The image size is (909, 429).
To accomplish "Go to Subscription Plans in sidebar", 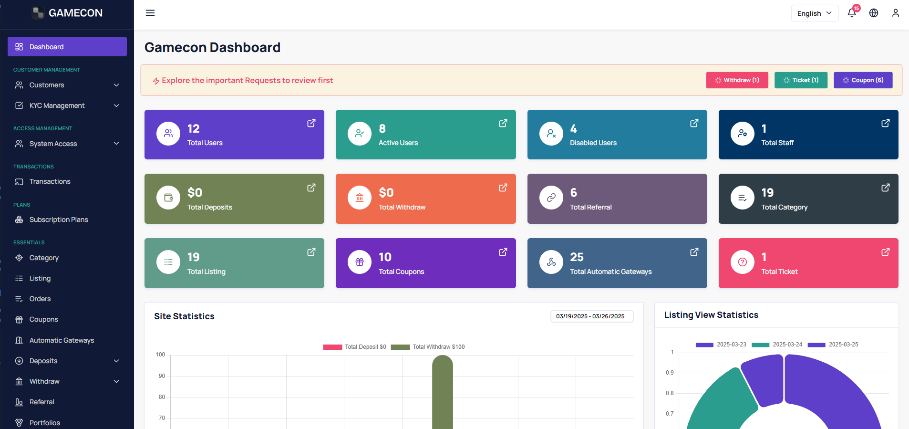I will tap(67, 220).
